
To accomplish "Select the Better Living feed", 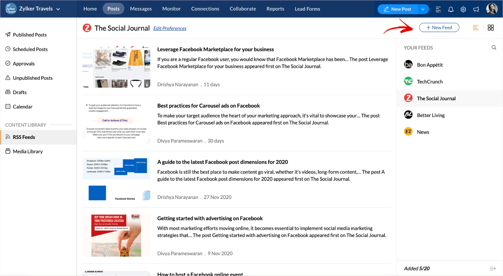I will [450, 115].
